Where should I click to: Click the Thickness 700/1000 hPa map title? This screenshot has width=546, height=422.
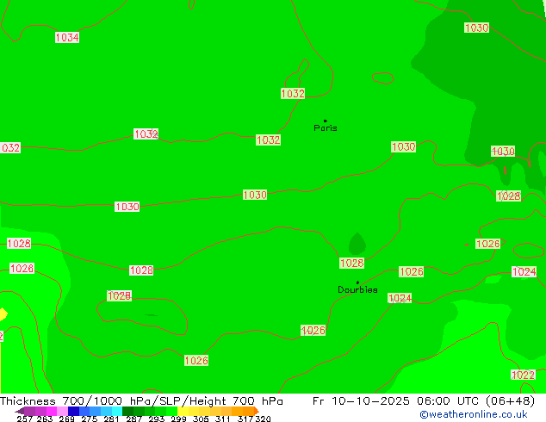coord(142,401)
